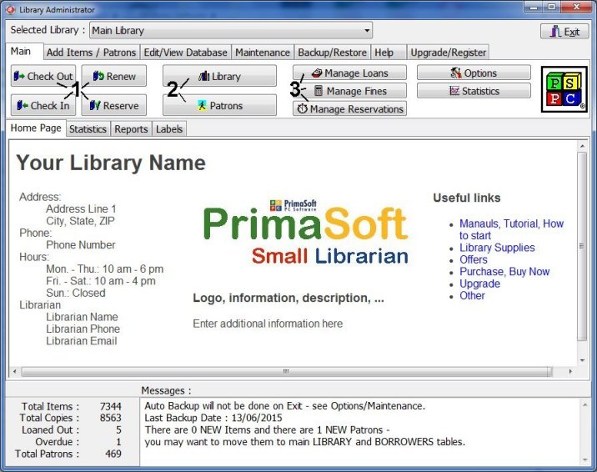The image size is (597, 472).
Task: Open Manage Loans
Action: pyautogui.click(x=349, y=73)
